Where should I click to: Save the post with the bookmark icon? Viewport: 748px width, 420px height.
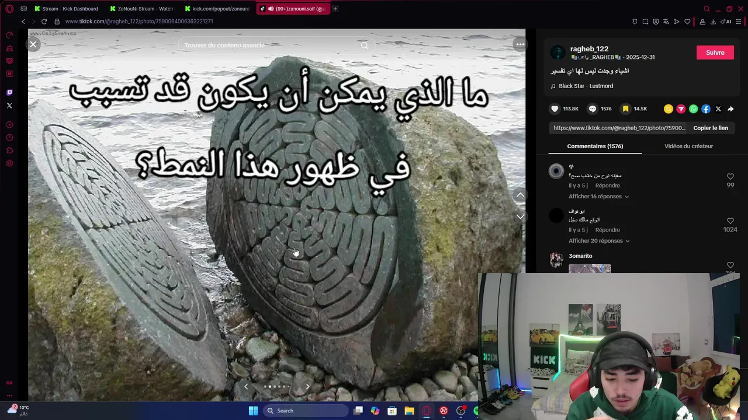[625, 109]
